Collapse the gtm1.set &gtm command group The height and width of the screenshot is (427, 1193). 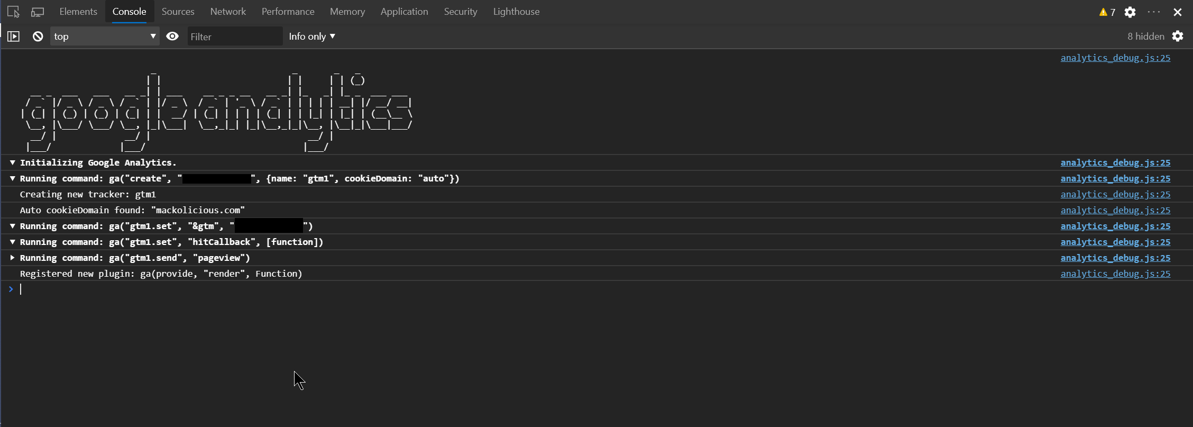pos(12,226)
